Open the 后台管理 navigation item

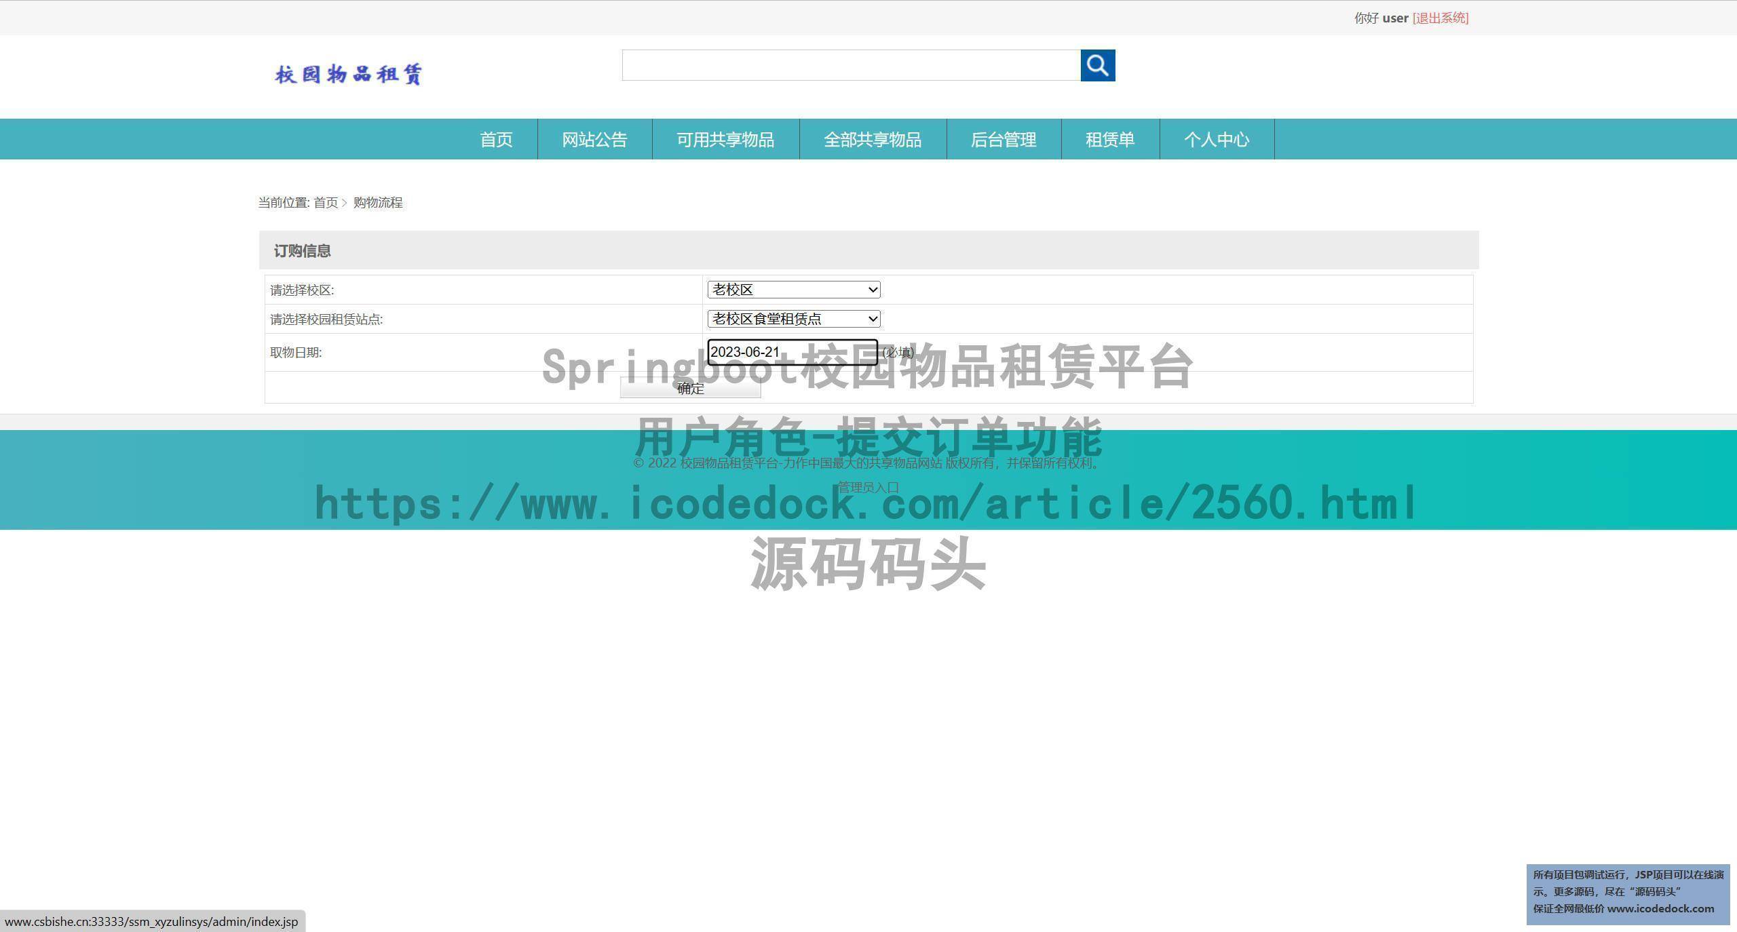coord(1004,139)
